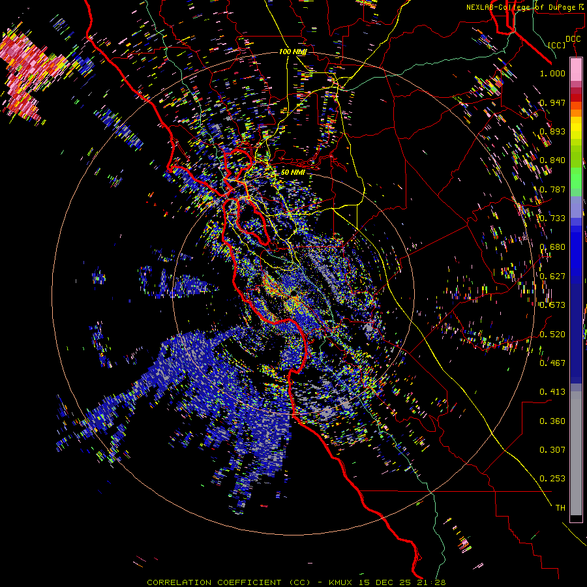Select the 0.520 scale value
The image size is (587, 587).
[x=552, y=335]
